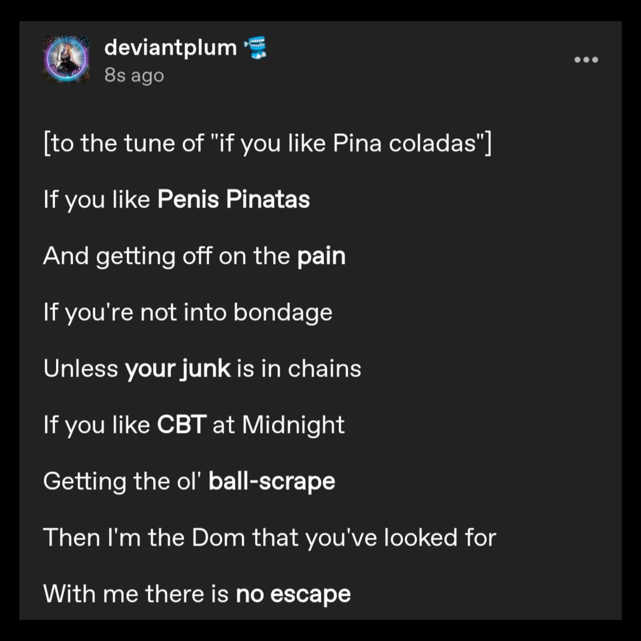Viewport: 641px width, 641px height.
Task: Select the bold "CBT" text
Action: pyautogui.click(x=181, y=425)
